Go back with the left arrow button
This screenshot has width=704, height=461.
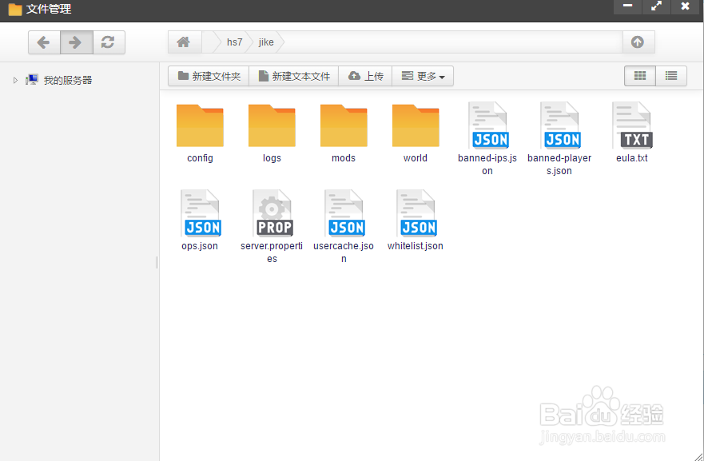[x=44, y=42]
